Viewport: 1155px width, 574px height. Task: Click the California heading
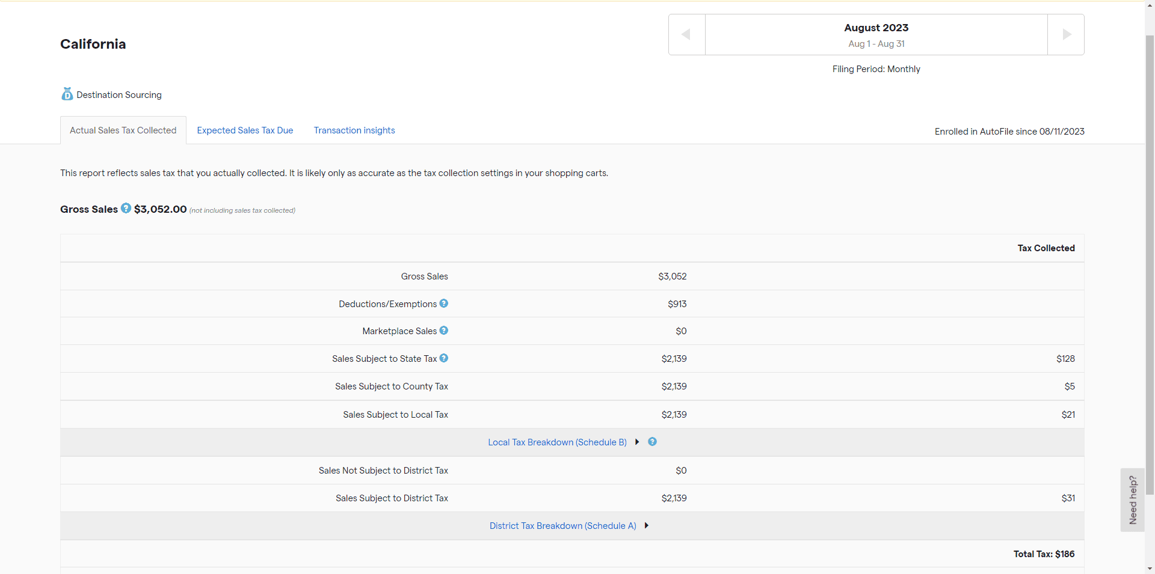[x=93, y=44]
